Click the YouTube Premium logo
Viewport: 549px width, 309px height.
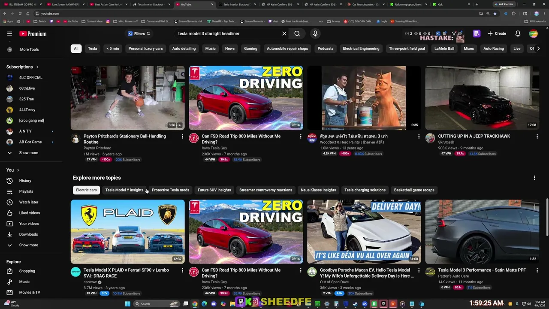pos(33,33)
